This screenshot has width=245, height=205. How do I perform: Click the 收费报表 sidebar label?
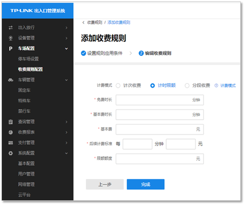(x=26, y=132)
